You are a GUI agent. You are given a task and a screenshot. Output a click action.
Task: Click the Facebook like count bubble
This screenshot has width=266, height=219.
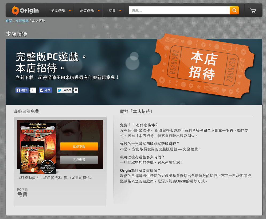tap(33, 90)
